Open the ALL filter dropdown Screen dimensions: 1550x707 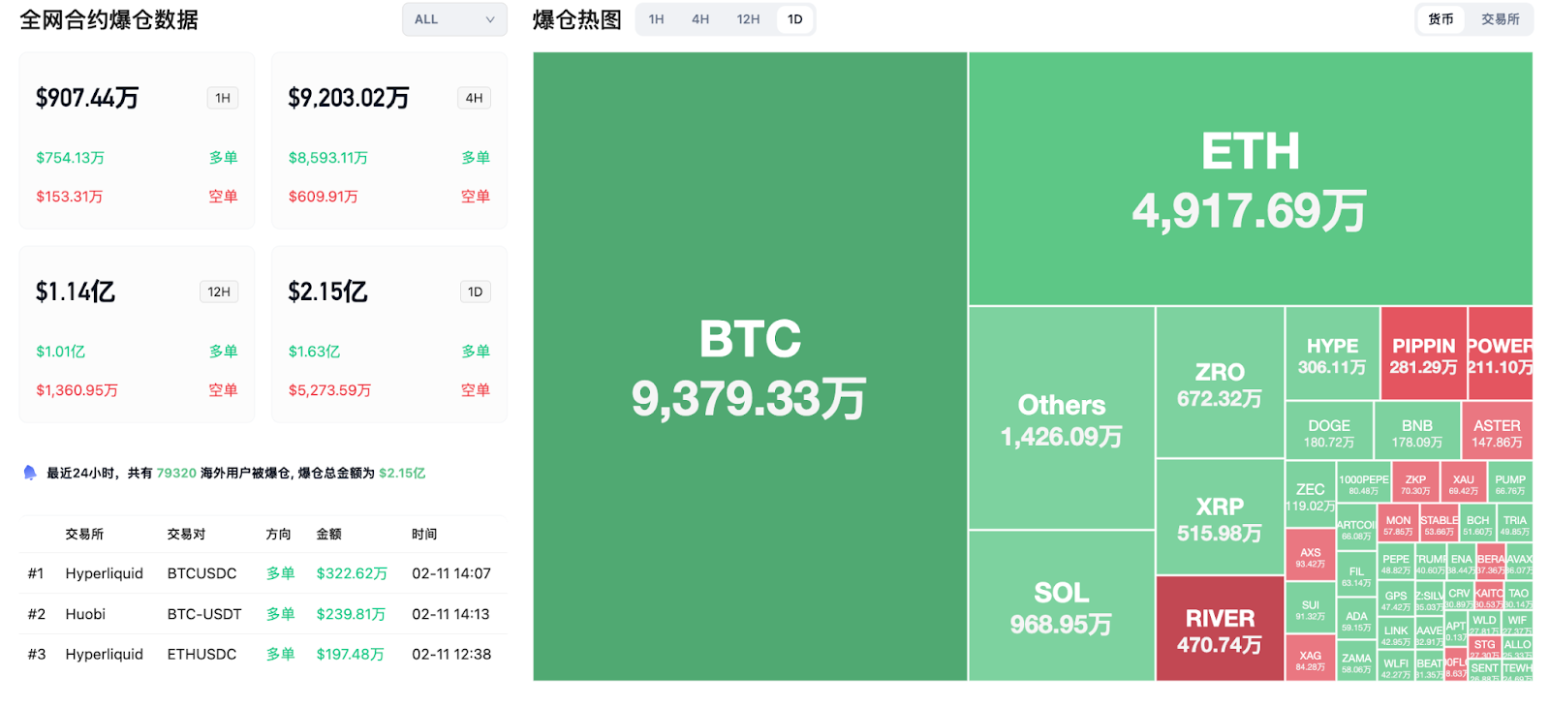point(453,19)
